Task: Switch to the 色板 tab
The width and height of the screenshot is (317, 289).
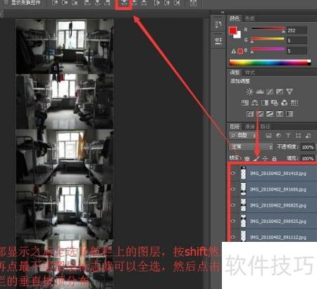Action: coord(249,18)
